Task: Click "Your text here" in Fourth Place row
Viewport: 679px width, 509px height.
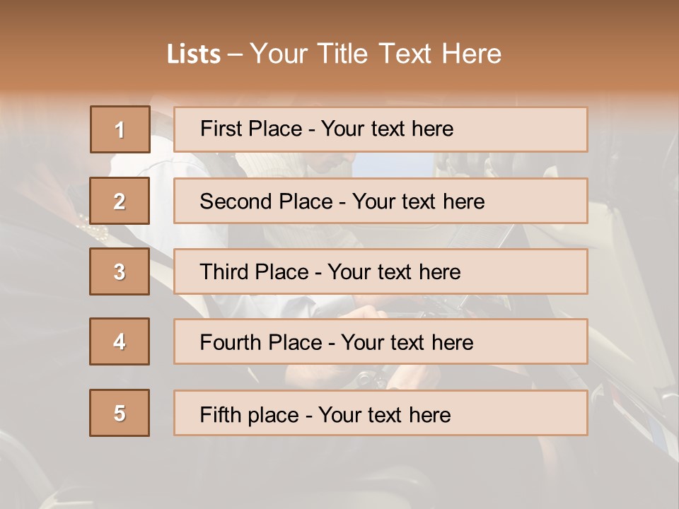Action: coord(407,343)
